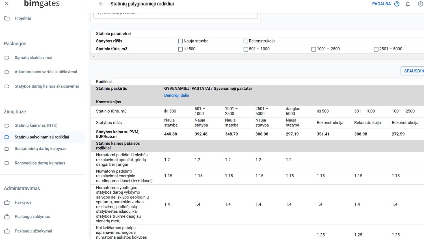The height and width of the screenshot is (239, 424).
Task: Click the bimgates logo
Action: click(42, 4)
